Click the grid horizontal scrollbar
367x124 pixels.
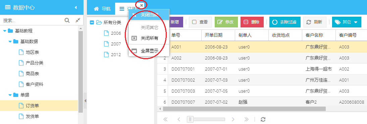click(244, 109)
